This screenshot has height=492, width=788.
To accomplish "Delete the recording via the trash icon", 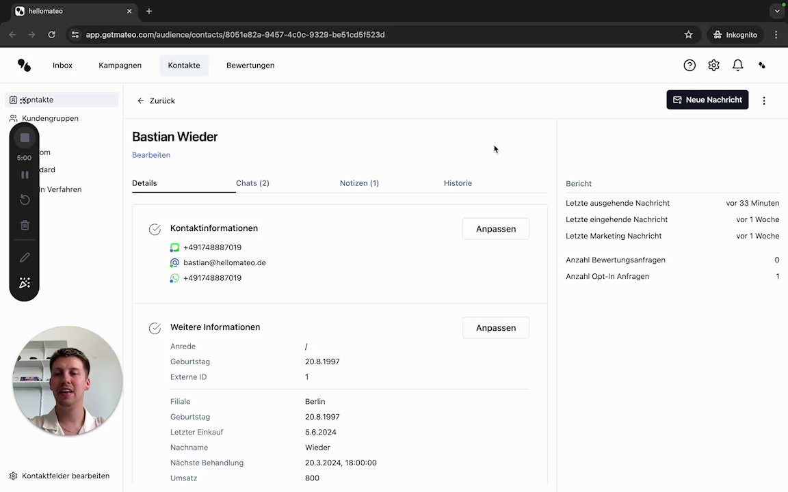I will click(x=25, y=225).
